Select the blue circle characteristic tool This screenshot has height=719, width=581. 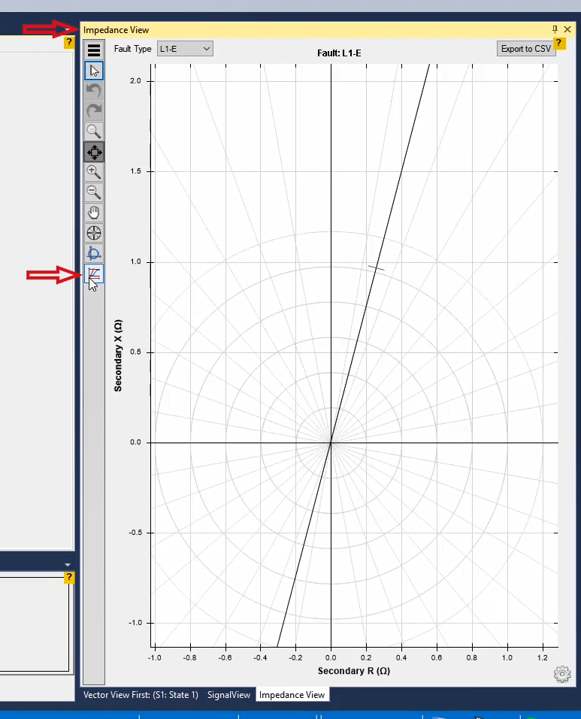pyautogui.click(x=94, y=253)
